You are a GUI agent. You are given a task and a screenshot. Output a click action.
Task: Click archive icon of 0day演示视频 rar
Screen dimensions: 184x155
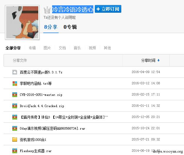point(15,128)
